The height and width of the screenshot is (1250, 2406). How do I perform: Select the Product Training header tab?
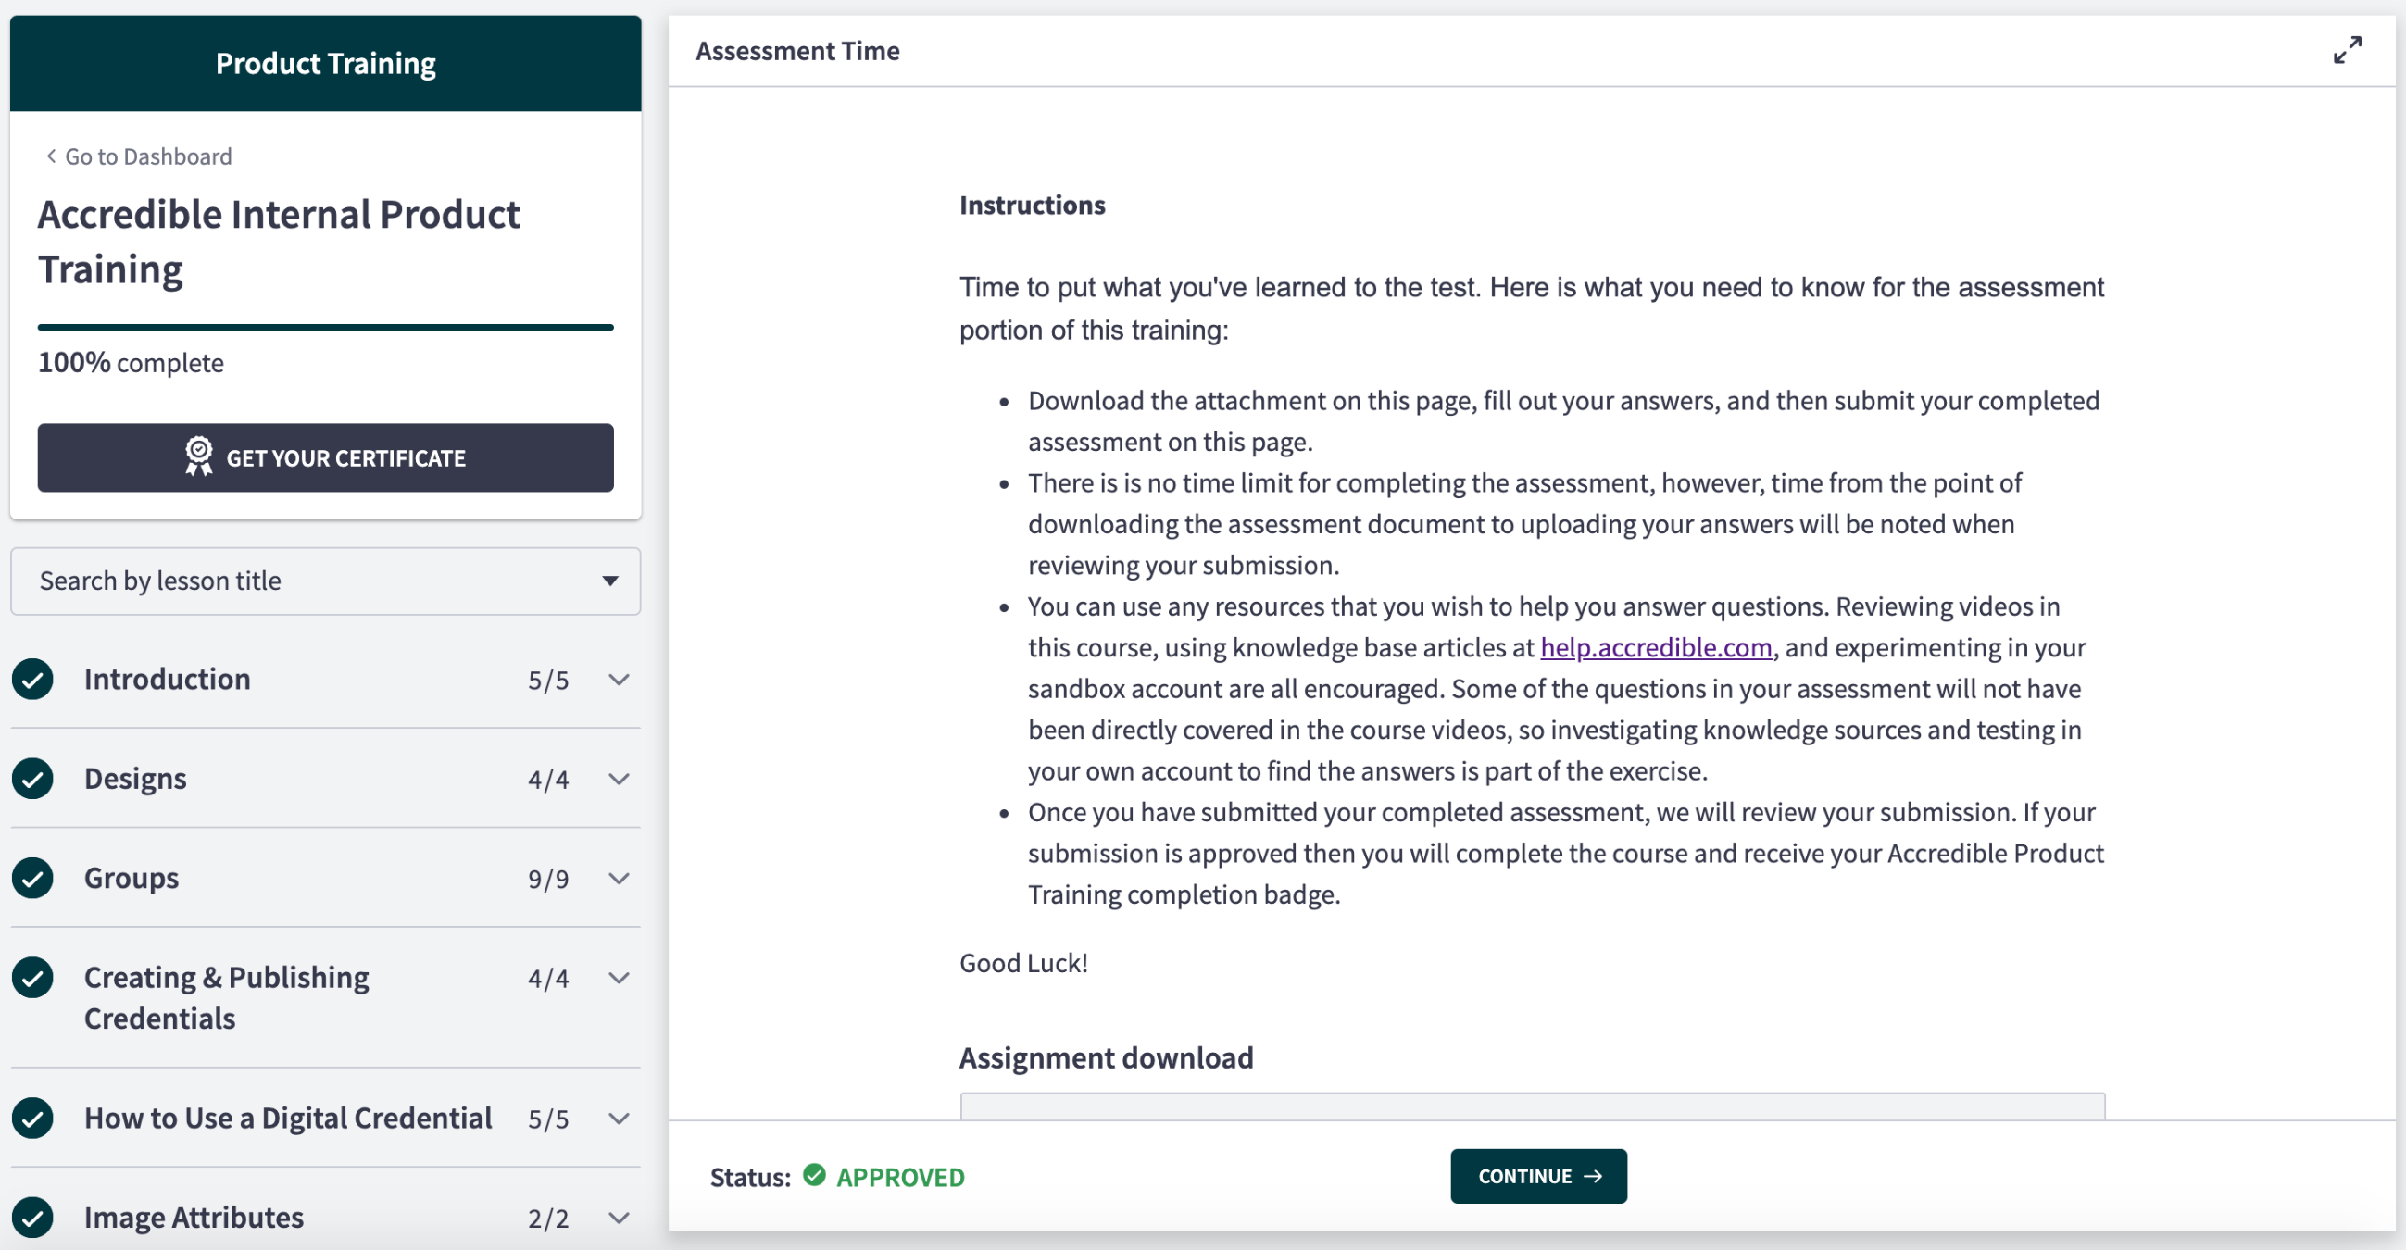point(324,63)
